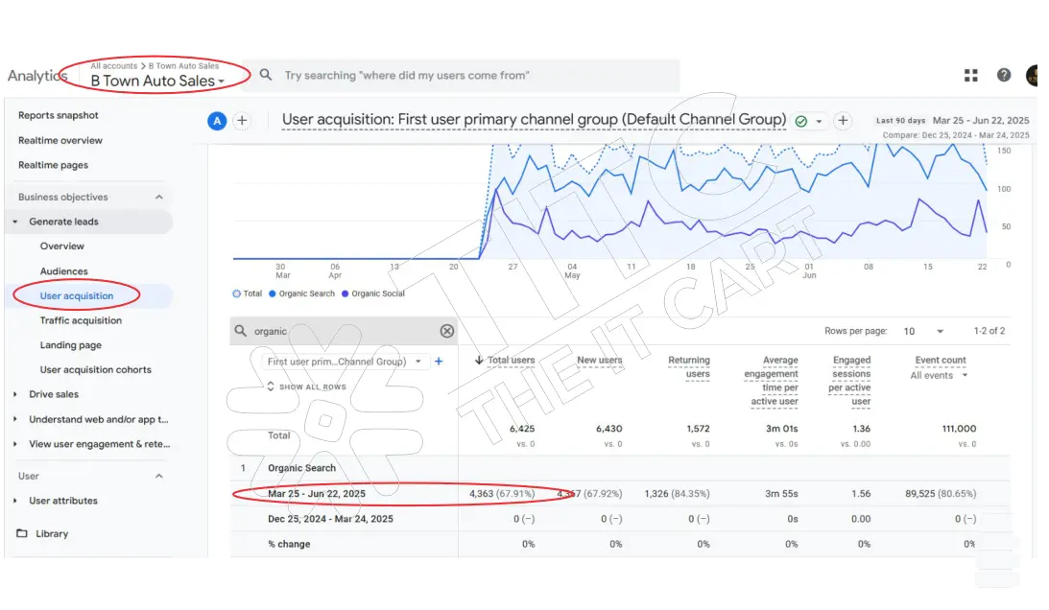
Task: Go to the Overview report
Action: coord(62,246)
